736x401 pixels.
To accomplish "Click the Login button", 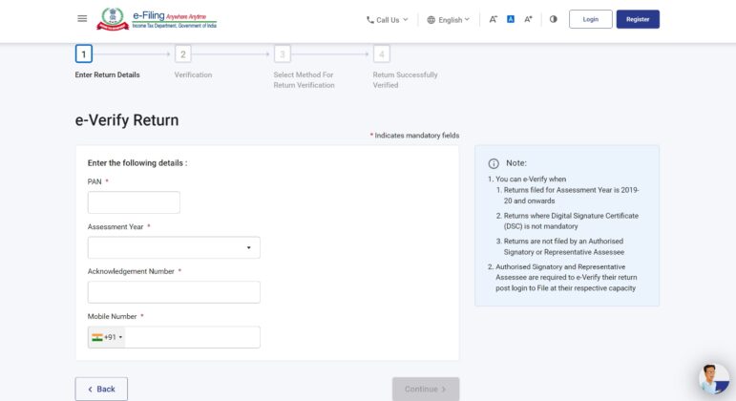I will (590, 19).
